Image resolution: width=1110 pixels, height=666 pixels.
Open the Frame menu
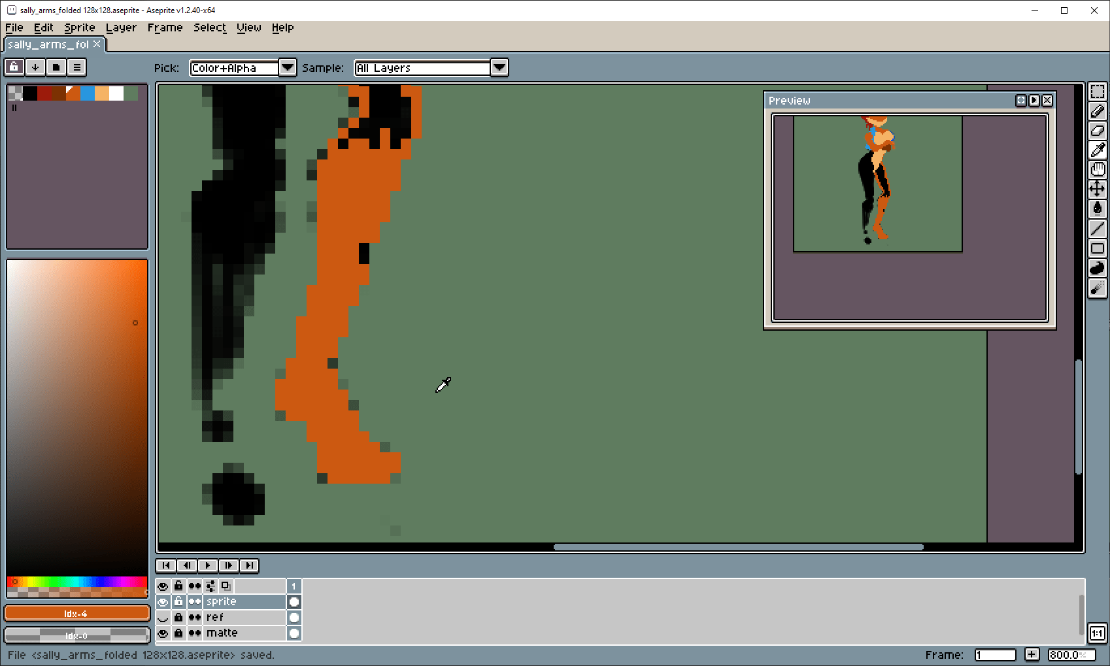[x=165, y=27]
